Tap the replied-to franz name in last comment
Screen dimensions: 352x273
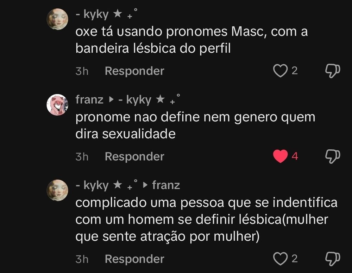click(x=166, y=185)
